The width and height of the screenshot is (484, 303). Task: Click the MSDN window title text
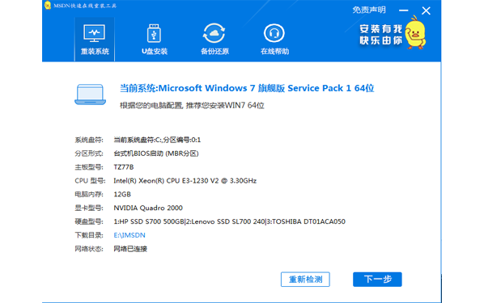85,6
